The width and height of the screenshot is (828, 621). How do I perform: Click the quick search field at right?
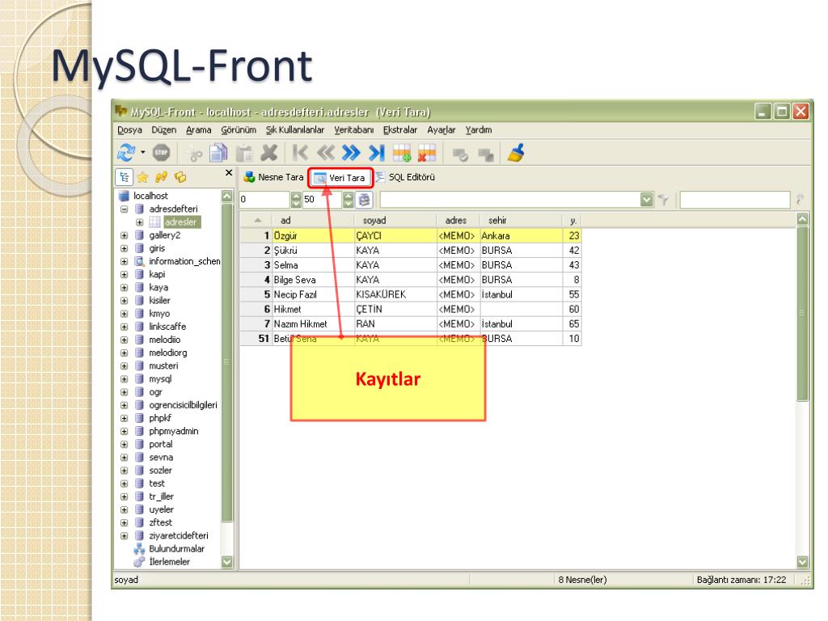[x=734, y=200]
